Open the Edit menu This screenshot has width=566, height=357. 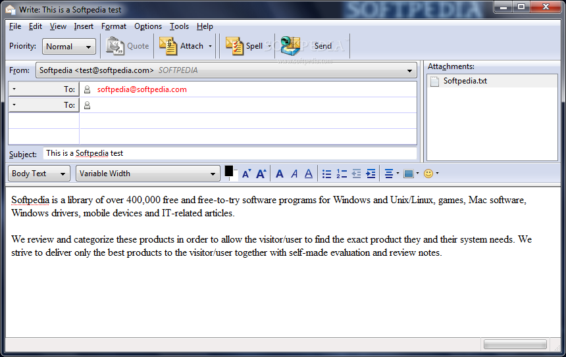coord(36,26)
